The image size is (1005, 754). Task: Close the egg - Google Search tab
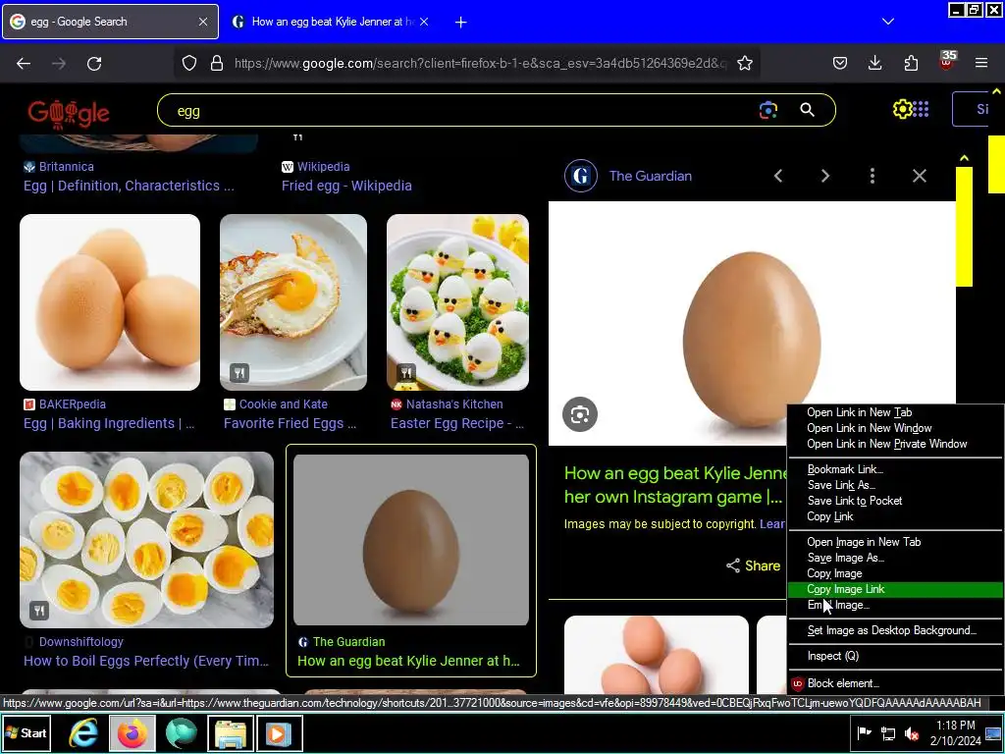[203, 22]
